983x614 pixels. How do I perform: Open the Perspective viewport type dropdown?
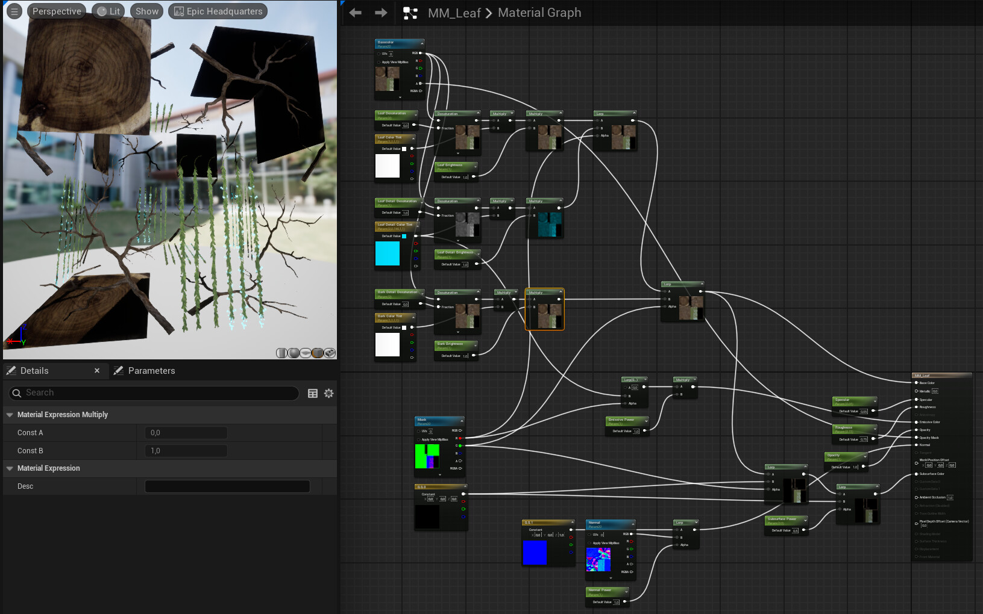tap(56, 11)
